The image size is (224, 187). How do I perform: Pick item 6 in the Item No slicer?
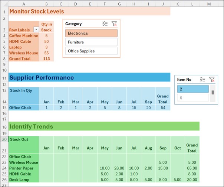pos(193,98)
